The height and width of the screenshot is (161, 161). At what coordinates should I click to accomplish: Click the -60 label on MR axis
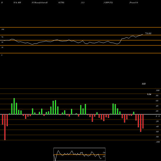(x=157, y=132)
